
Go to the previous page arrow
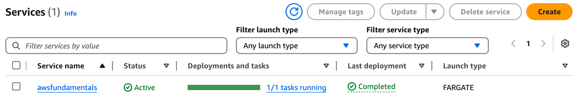coord(513,43)
